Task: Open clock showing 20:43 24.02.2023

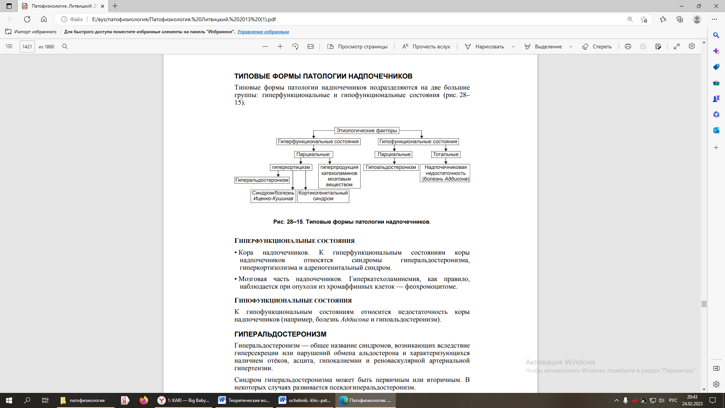Action: pyautogui.click(x=692, y=400)
